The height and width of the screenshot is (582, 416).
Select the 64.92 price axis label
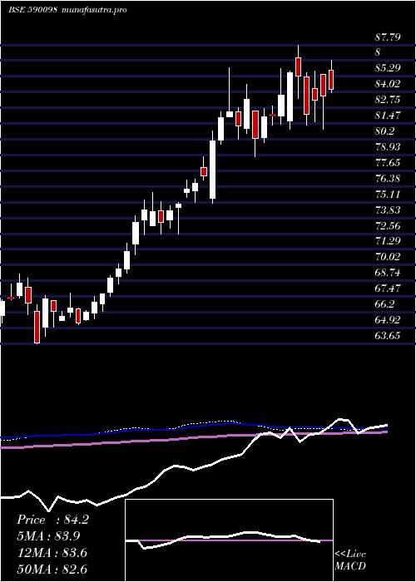(x=388, y=320)
